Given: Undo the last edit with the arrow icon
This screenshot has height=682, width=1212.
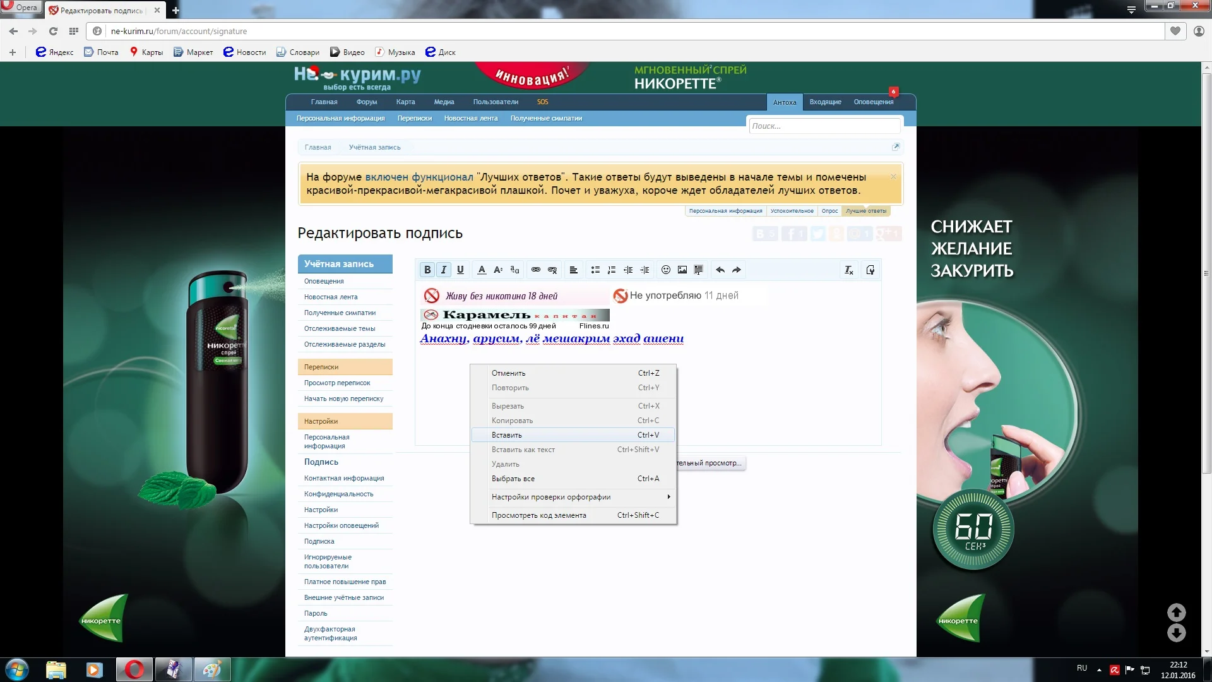Looking at the screenshot, I should coord(719,270).
